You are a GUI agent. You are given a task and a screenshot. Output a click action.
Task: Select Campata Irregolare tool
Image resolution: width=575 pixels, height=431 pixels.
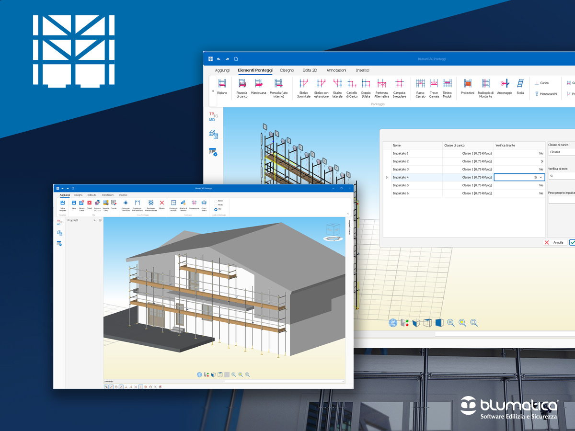[399, 89]
